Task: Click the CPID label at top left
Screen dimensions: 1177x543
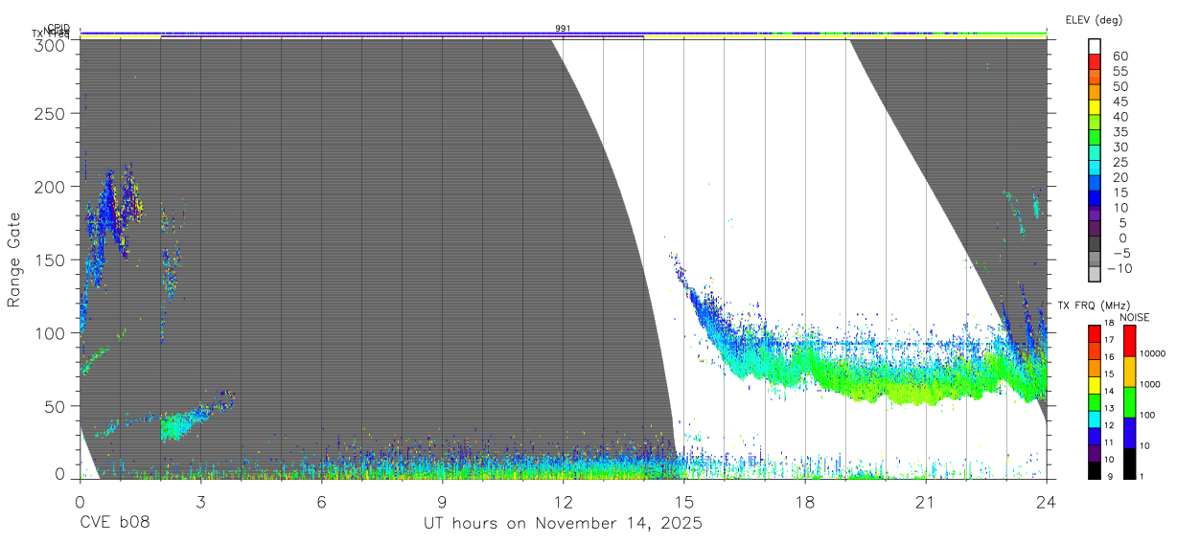Action: pos(58,29)
